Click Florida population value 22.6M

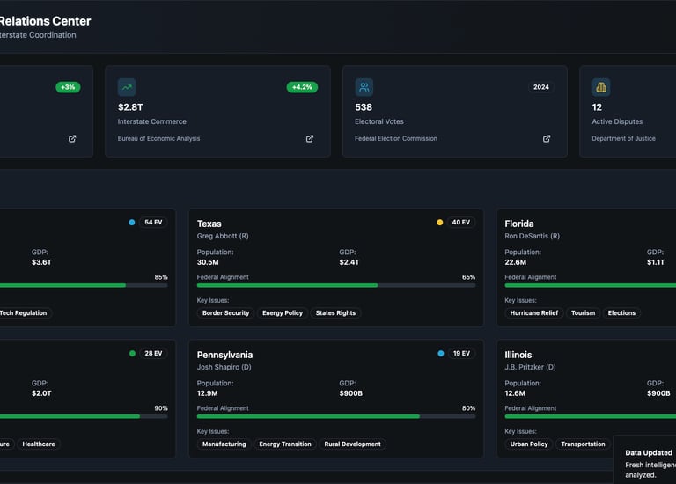516,262
